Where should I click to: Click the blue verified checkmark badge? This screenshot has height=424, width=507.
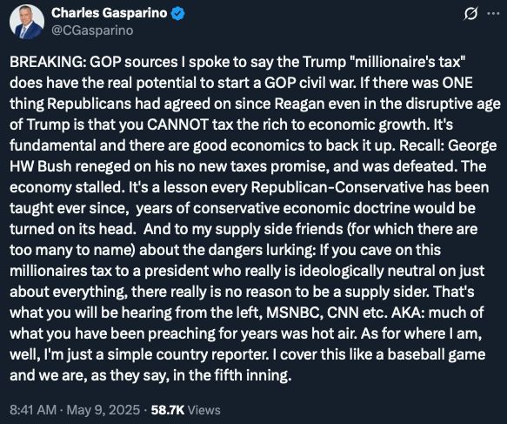coord(177,13)
